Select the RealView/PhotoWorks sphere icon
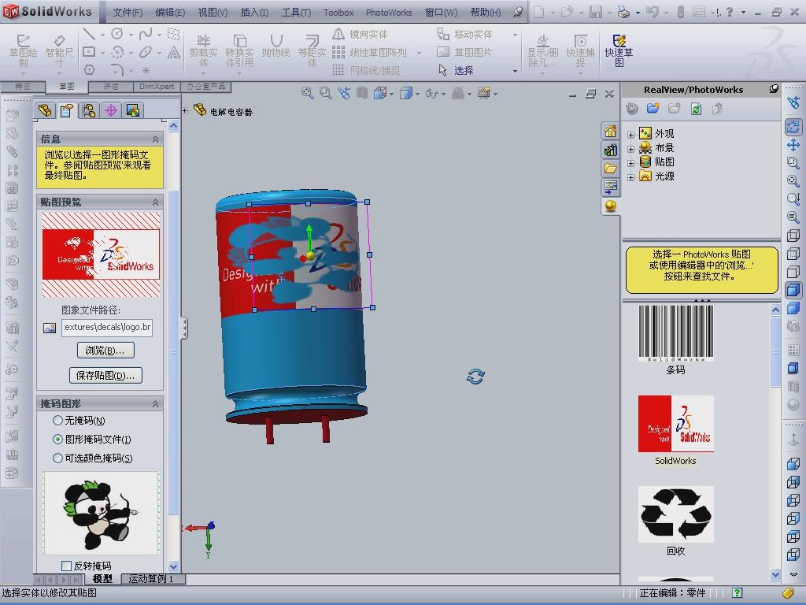 pos(610,206)
